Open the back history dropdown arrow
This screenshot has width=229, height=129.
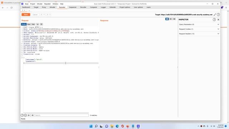44,15
